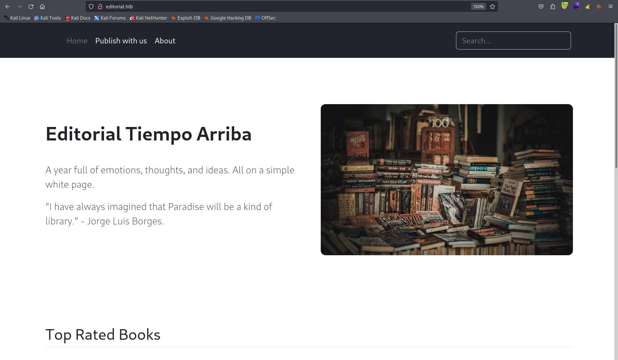Click the Top Rated Books heading
This screenshot has width=618, height=360.
point(103,335)
